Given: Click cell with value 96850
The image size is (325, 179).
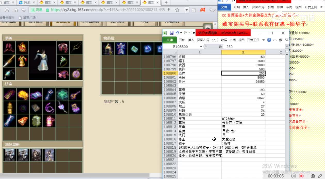Looking at the screenshot, I should [x=243, y=82].
